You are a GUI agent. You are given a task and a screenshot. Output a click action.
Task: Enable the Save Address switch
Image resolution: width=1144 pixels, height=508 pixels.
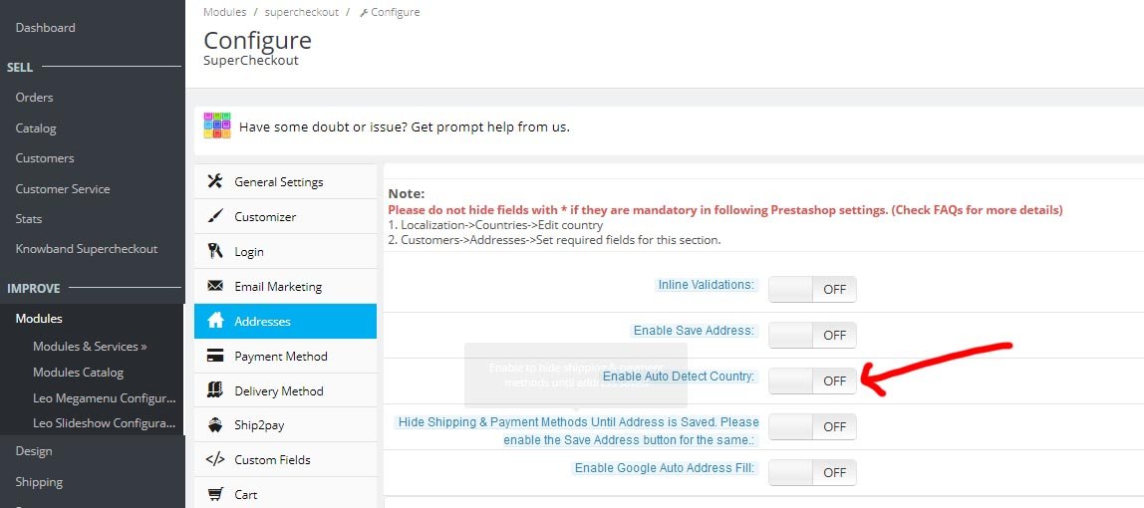pyautogui.click(x=812, y=335)
